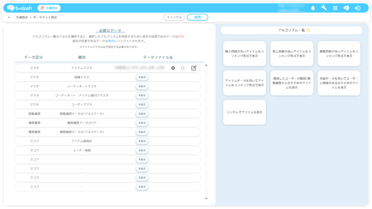Click the logout arrow icon
Viewport: 372px width, 209px height.
click(357, 8)
